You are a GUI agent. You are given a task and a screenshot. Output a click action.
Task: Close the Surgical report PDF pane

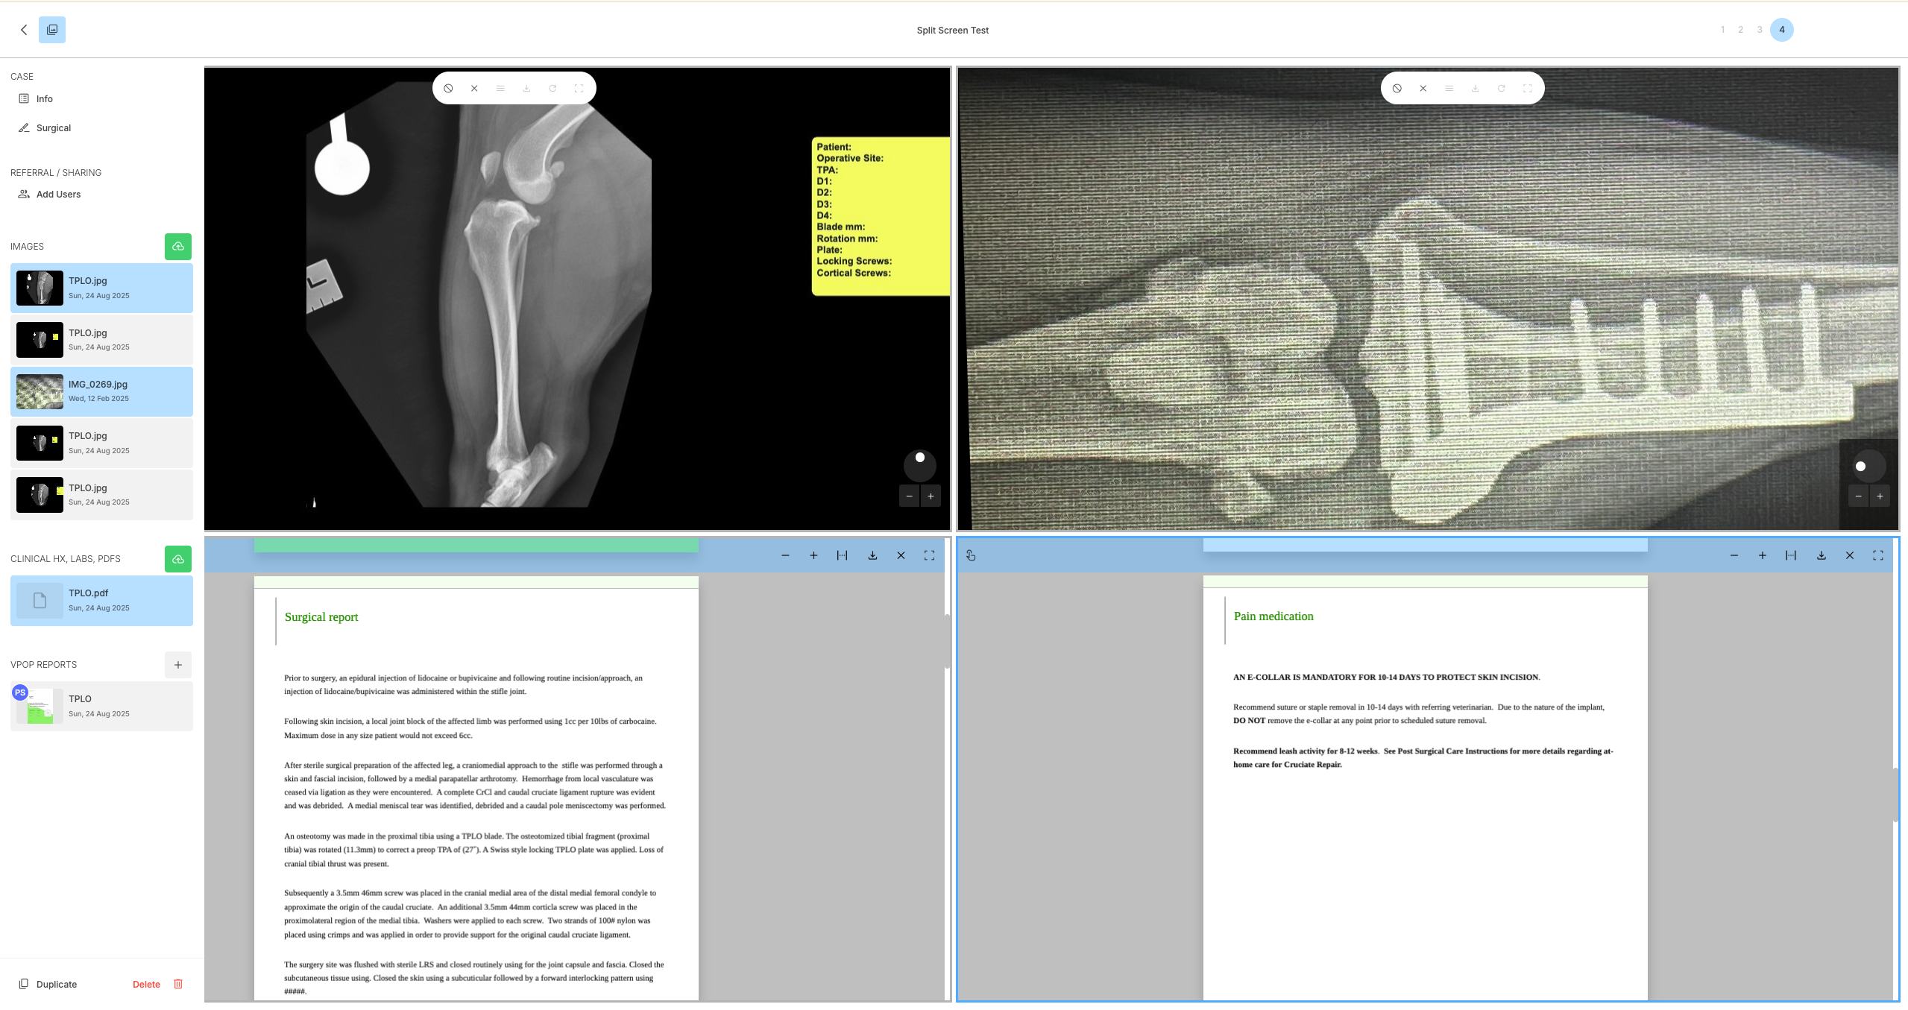901,555
